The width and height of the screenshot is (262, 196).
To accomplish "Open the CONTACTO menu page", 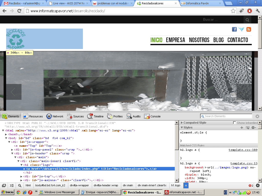I will pyautogui.click(x=238, y=40).
